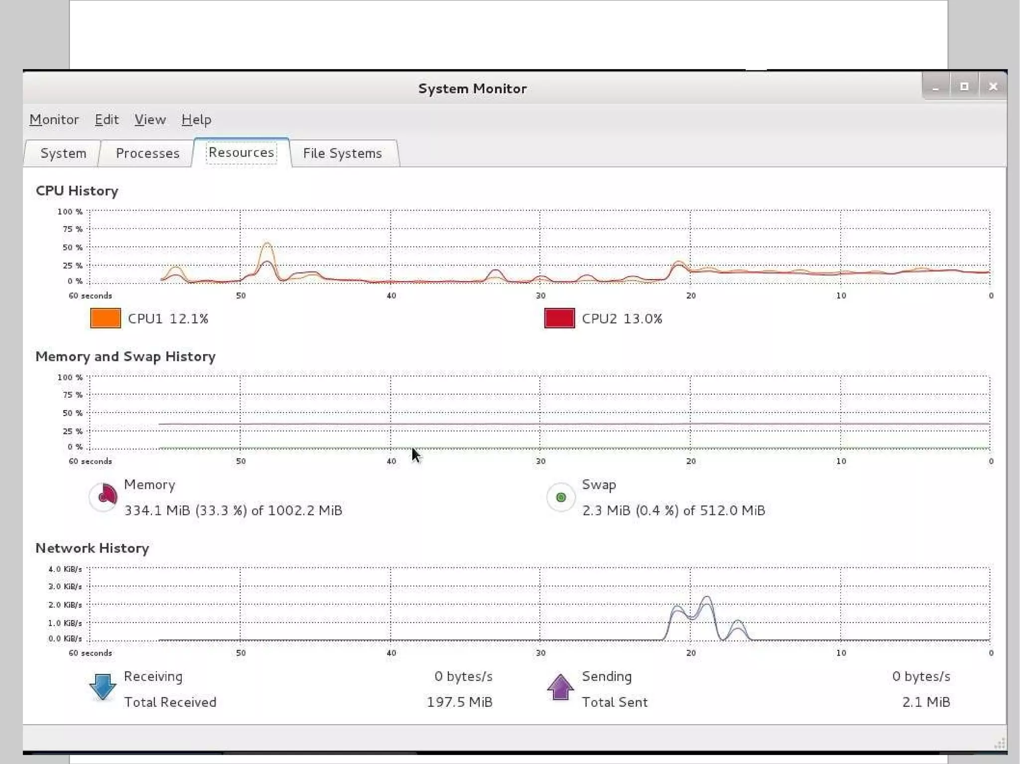Viewport: 1020px width, 764px height.
Task: Maximize the System Monitor window
Action: [964, 87]
